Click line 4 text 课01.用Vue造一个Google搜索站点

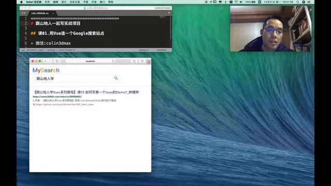point(71,33)
